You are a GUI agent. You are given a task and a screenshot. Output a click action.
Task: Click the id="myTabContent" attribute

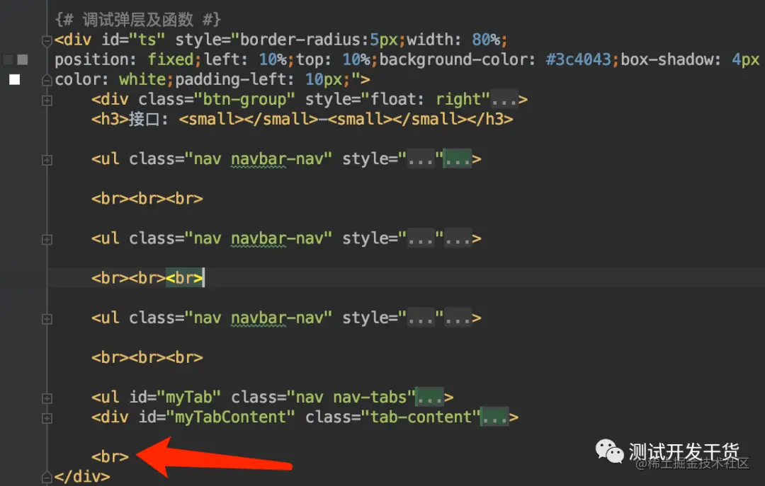coord(217,418)
